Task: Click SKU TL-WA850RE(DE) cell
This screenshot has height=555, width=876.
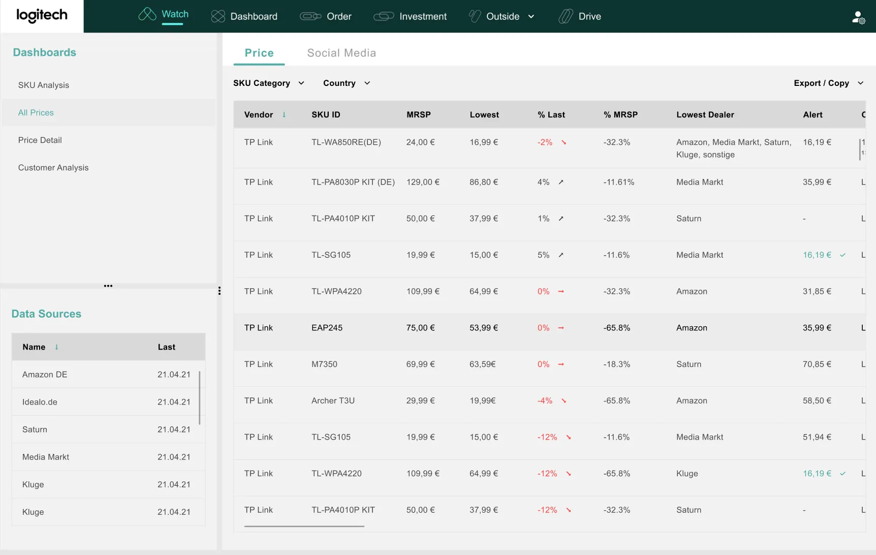Action: pos(346,142)
